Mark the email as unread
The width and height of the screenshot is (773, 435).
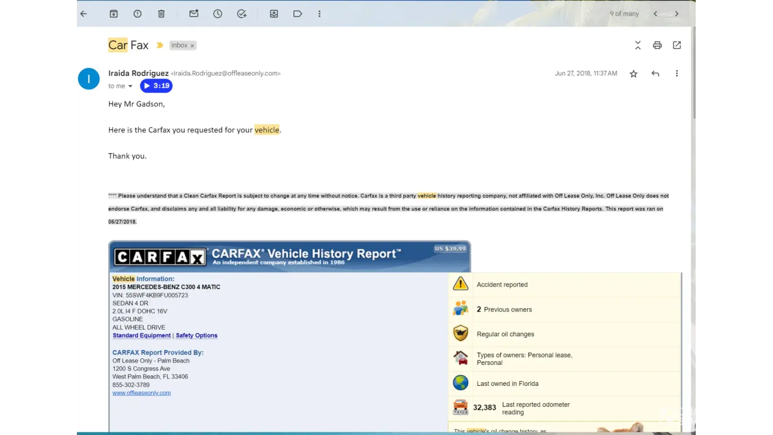(x=194, y=14)
